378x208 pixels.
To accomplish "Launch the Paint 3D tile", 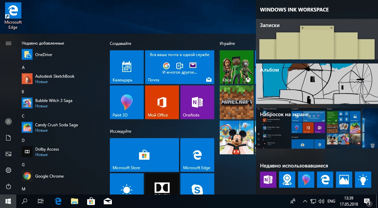I will [x=127, y=102].
